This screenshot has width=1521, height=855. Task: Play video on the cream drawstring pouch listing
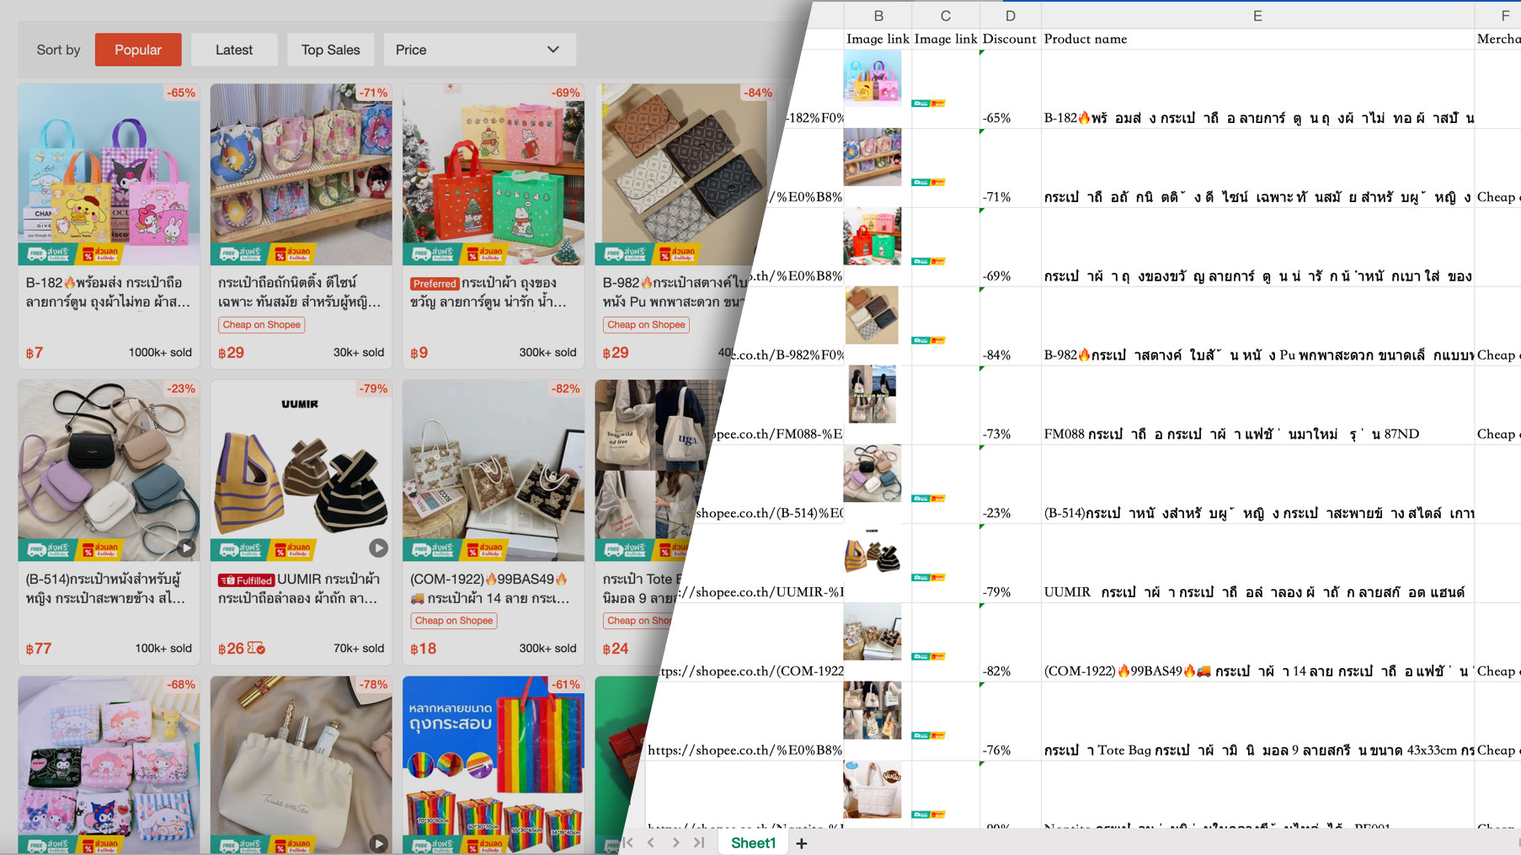click(x=378, y=843)
